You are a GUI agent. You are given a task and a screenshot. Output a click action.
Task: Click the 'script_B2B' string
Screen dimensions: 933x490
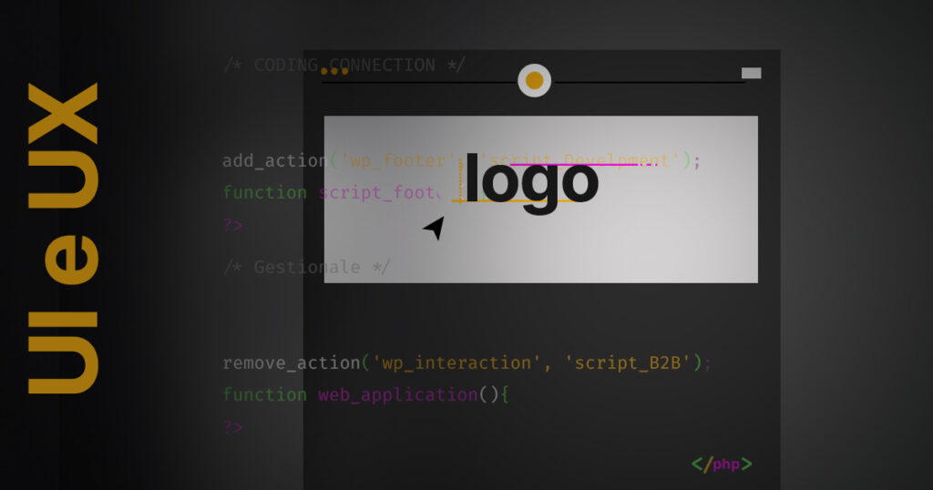[x=629, y=362]
